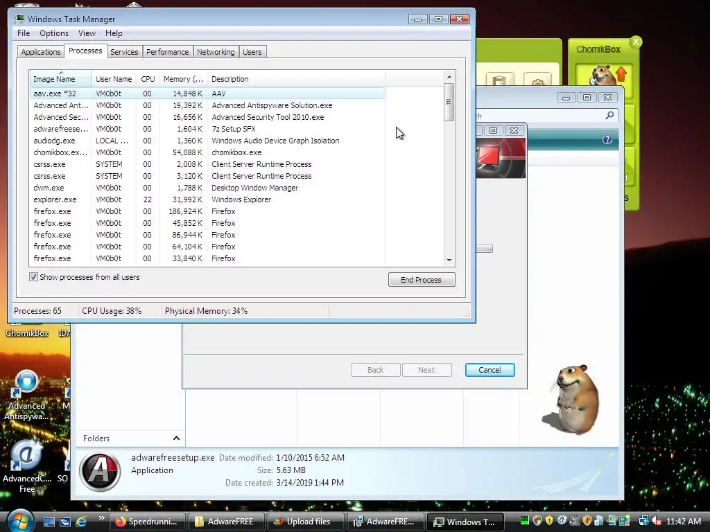This screenshot has width=710, height=532.
Task: Open Upload files taskbar button
Action: coord(305,522)
